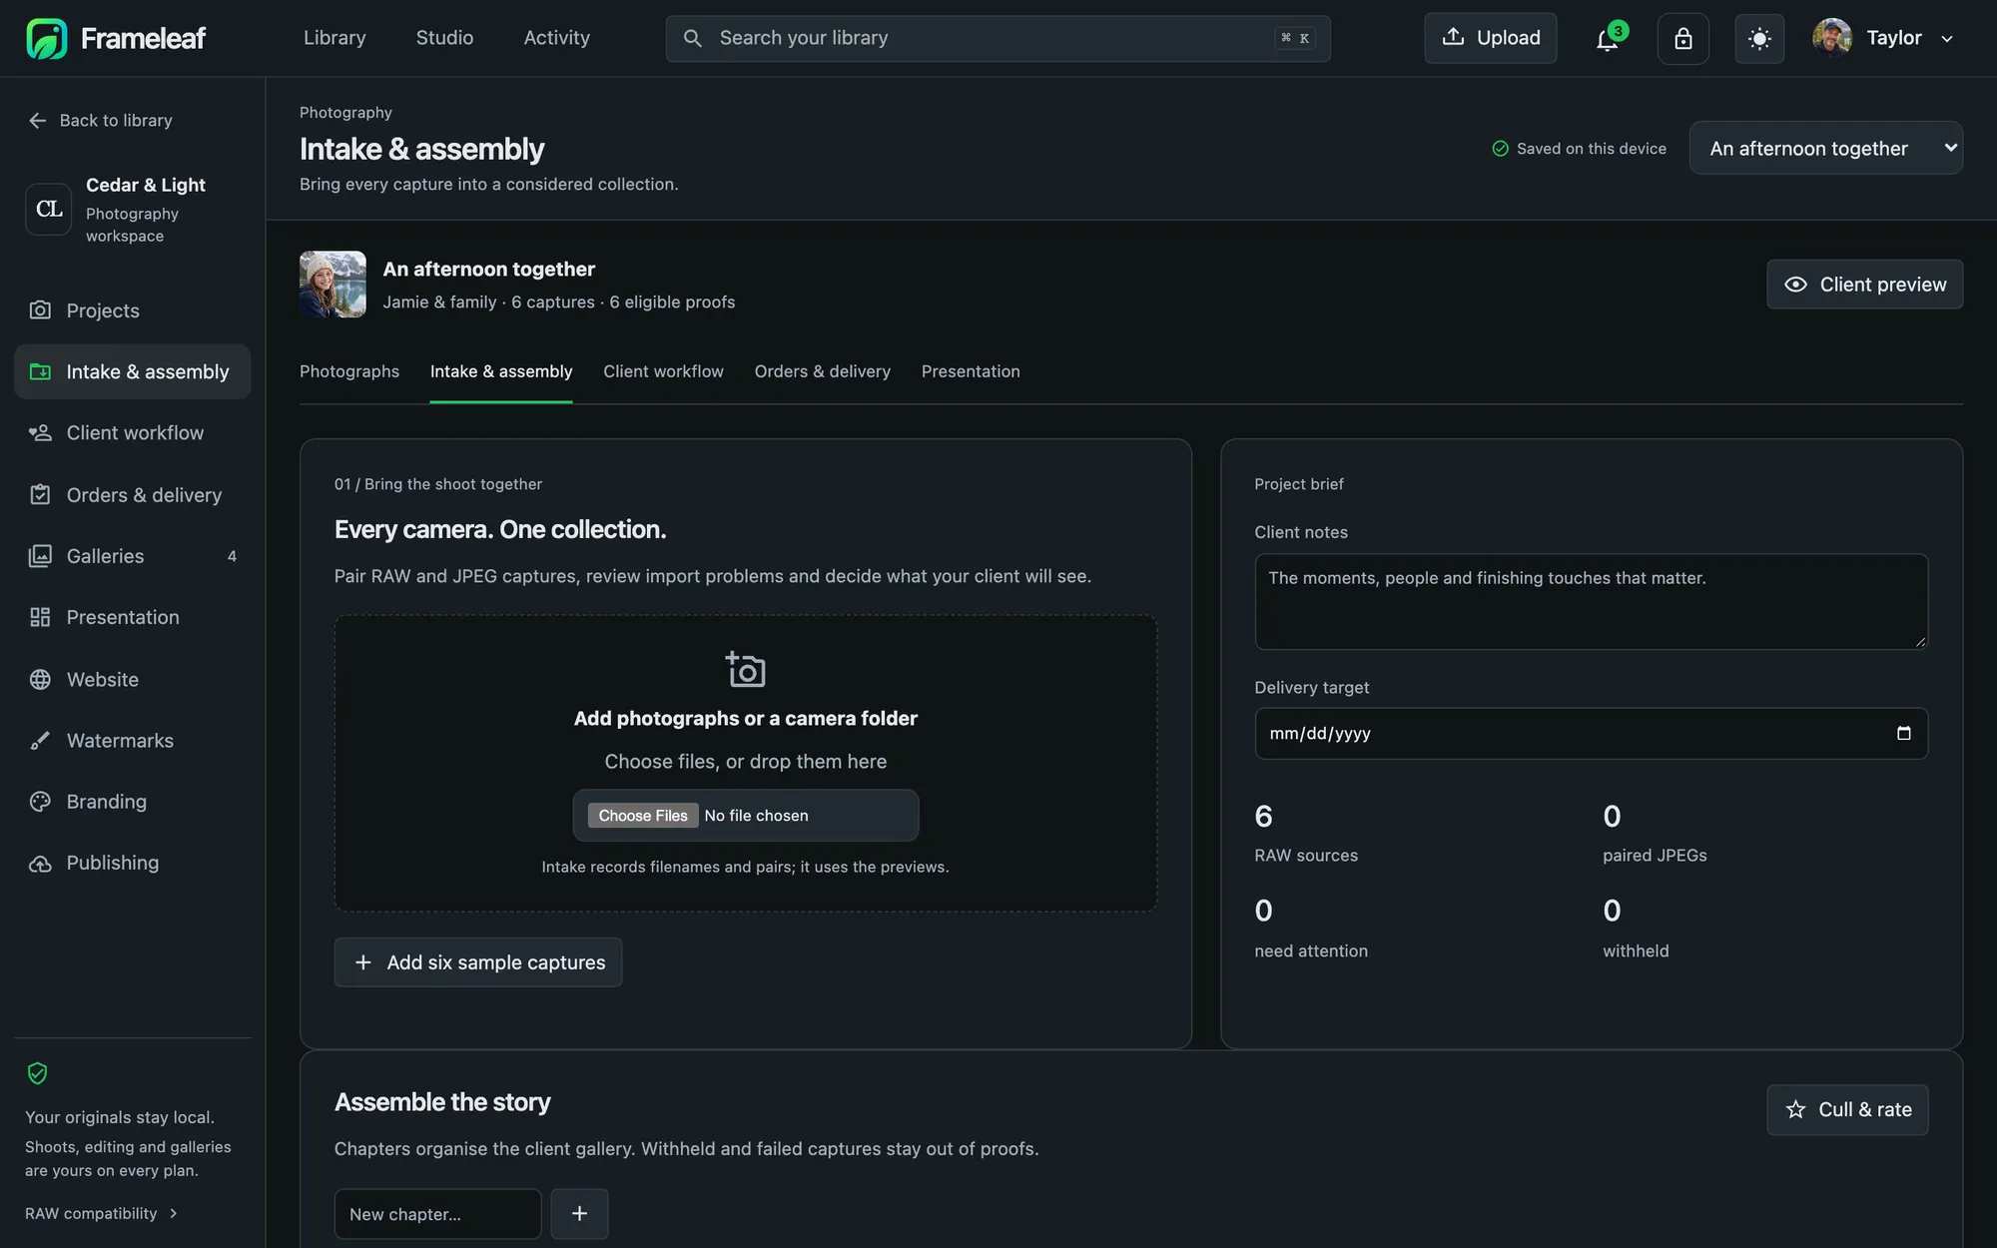Image resolution: width=1997 pixels, height=1248 pixels.
Task: Focus the Search your library field
Action: point(998,38)
